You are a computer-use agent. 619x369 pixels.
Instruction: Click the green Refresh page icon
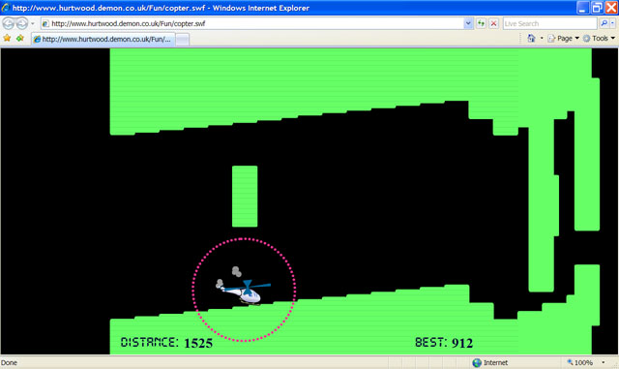click(x=481, y=24)
